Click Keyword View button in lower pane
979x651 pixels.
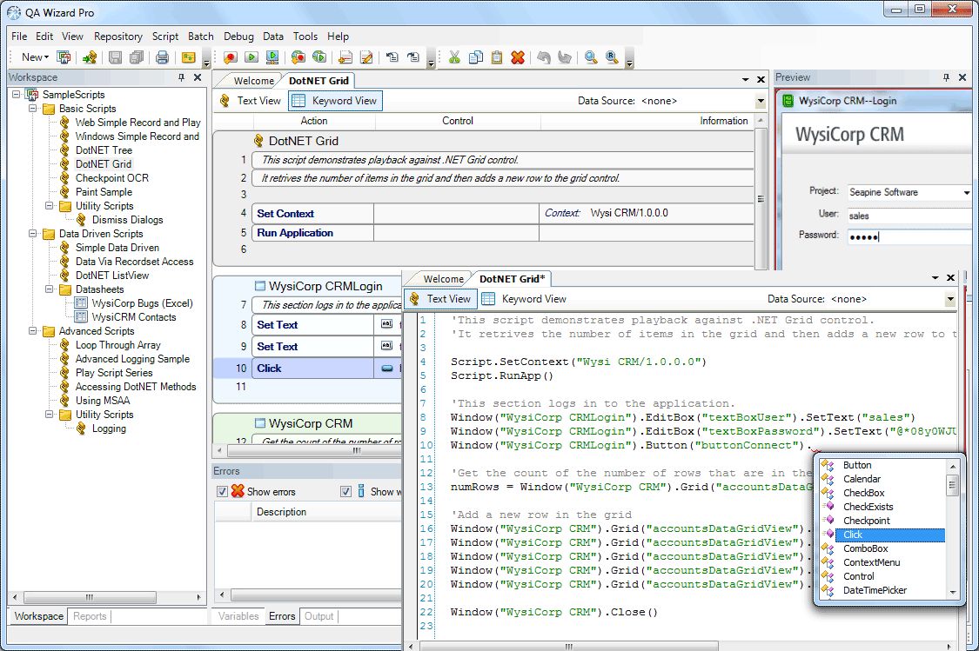[x=525, y=299]
